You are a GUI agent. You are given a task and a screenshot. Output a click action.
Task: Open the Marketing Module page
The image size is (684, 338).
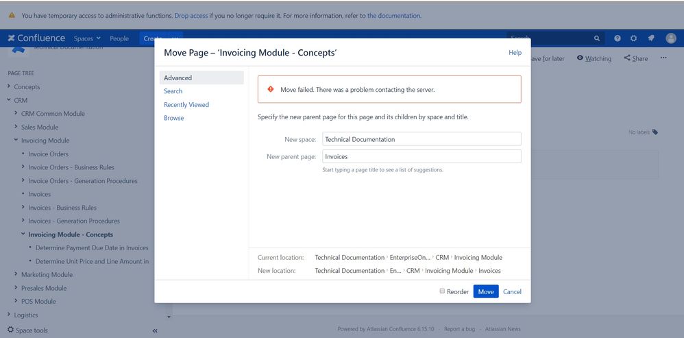tap(47, 274)
